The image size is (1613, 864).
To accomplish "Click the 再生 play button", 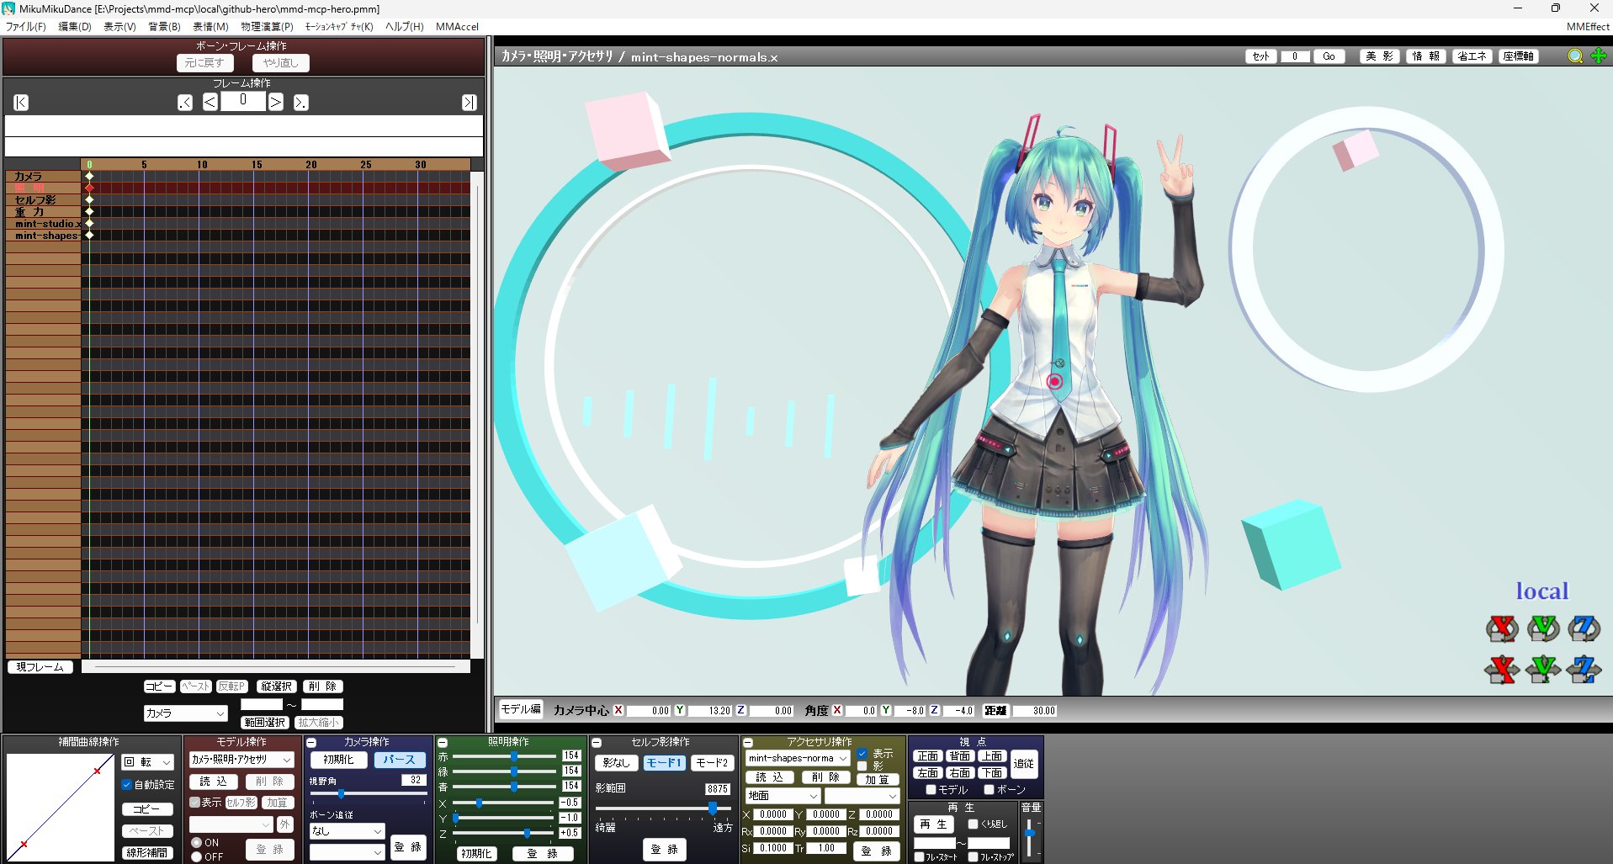I will [x=933, y=824].
